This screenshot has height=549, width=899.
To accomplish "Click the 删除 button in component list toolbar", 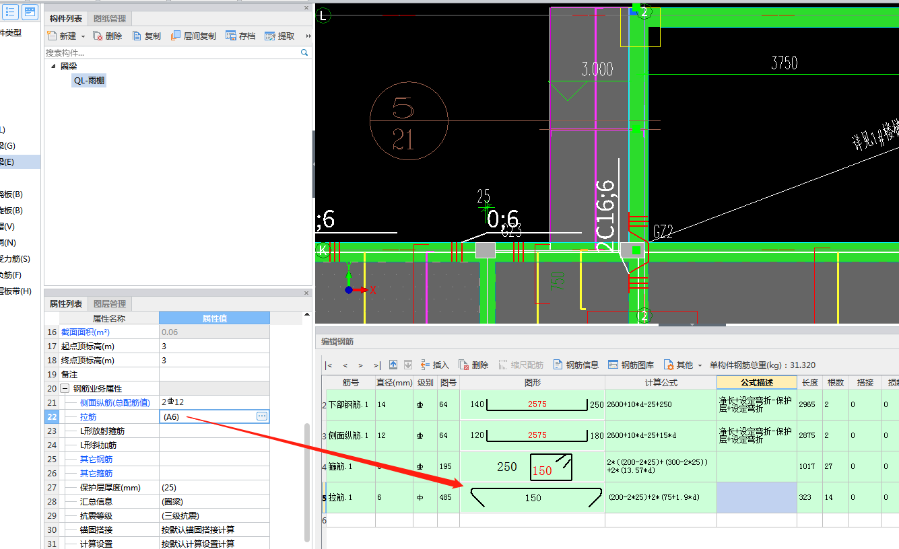I will tap(108, 36).
